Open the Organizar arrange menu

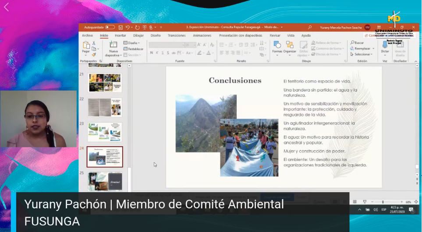290,48
